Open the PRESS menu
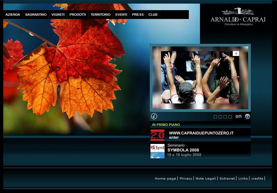 pos(138,15)
